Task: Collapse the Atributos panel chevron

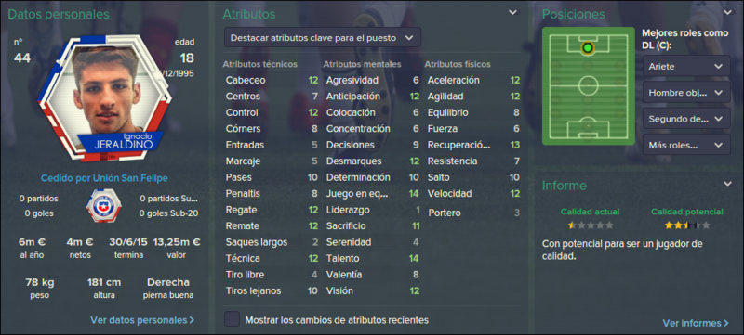Action: coord(513,13)
